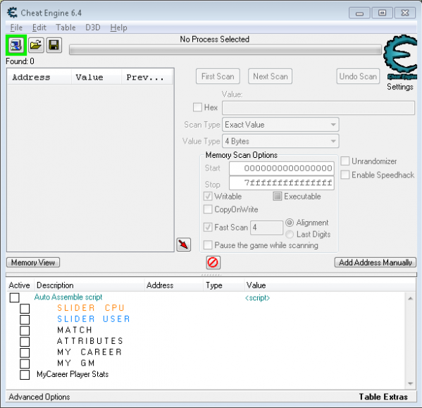Click the Prev... column header
The width and height of the screenshot is (422, 408).
pyautogui.click(x=147, y=78)
